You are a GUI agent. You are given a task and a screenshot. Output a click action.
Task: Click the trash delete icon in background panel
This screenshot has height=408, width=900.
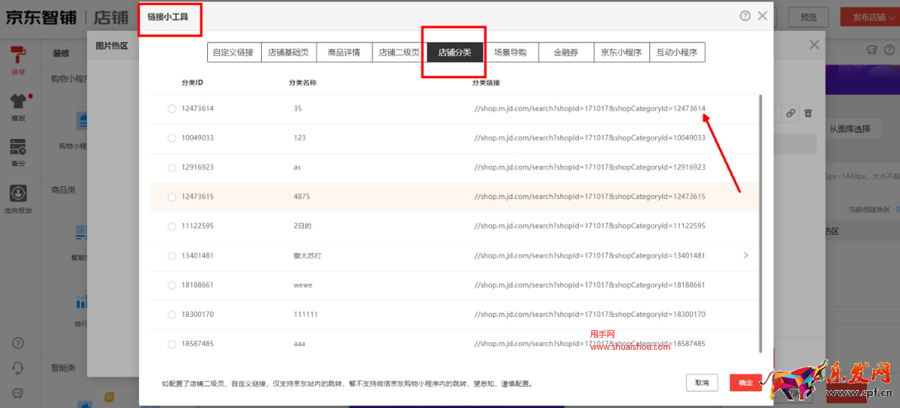[808, 114]
